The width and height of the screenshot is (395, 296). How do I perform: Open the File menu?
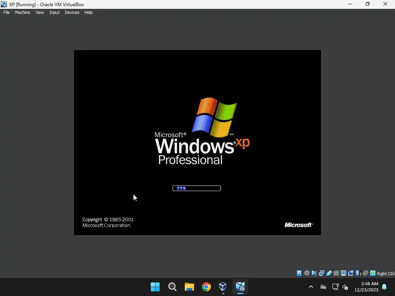point(7,12)
